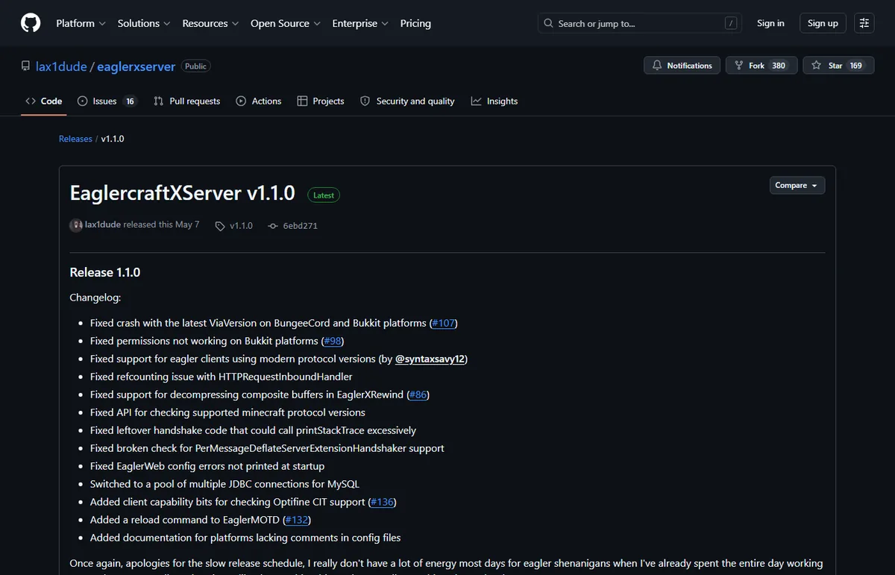Open commit 6ebd271
Image resolution: width=895 pixels, height=575 pixels.
[x=293, y=225]
